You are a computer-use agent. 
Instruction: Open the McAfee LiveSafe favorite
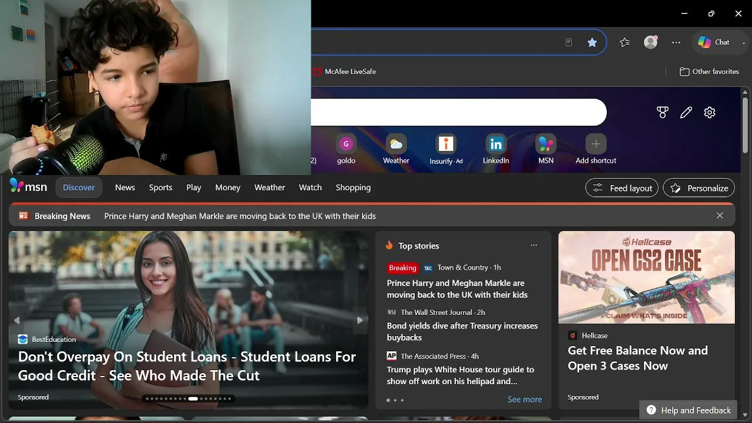pos(344,72)
